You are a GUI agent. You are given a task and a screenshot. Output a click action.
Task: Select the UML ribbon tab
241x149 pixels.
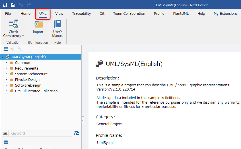43,14
